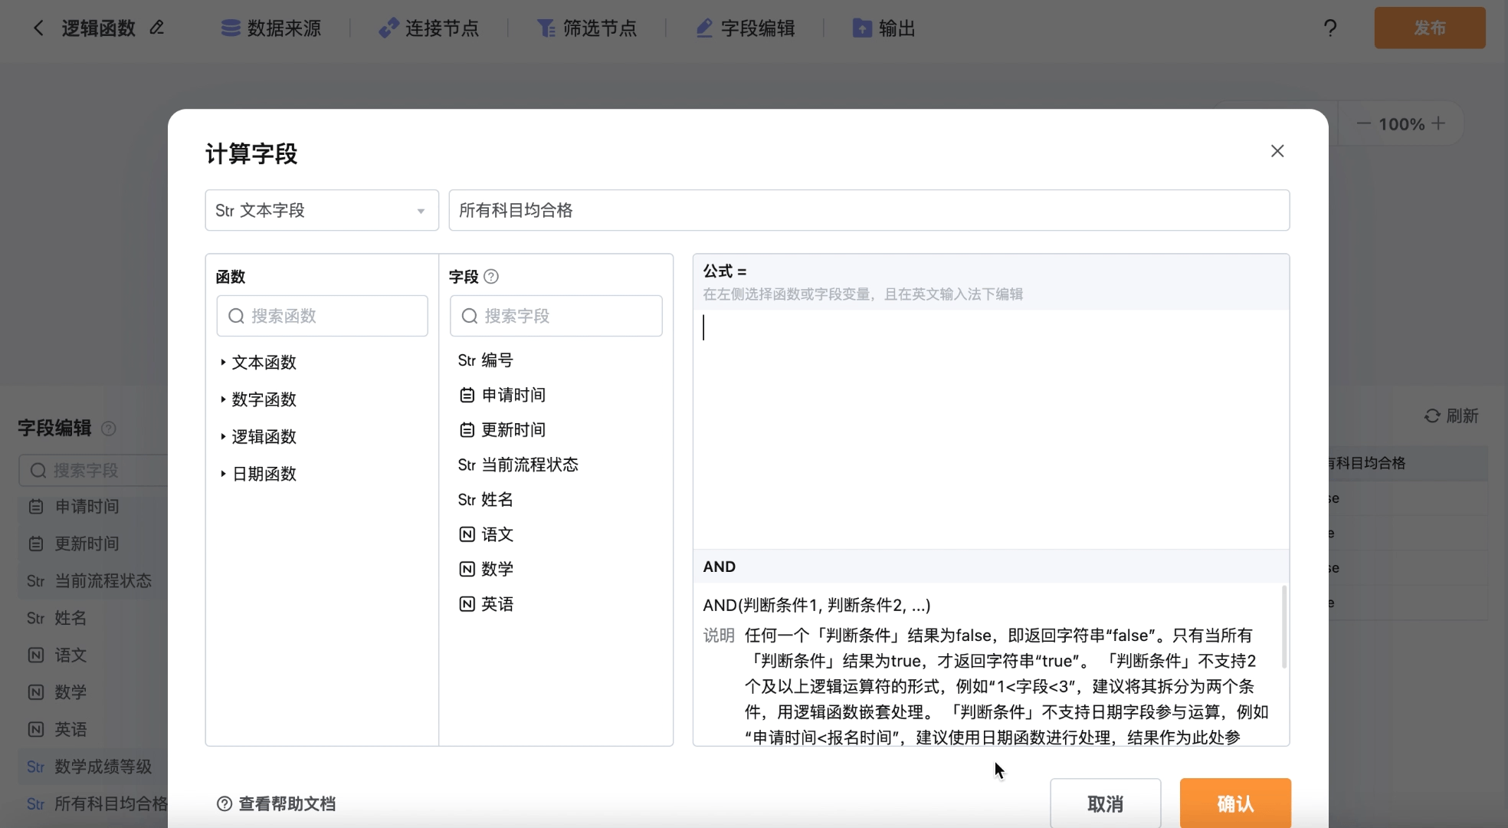Add a 连接节点 from toolbar
This screenshot has width=1508, height=828.
[429, 28]
